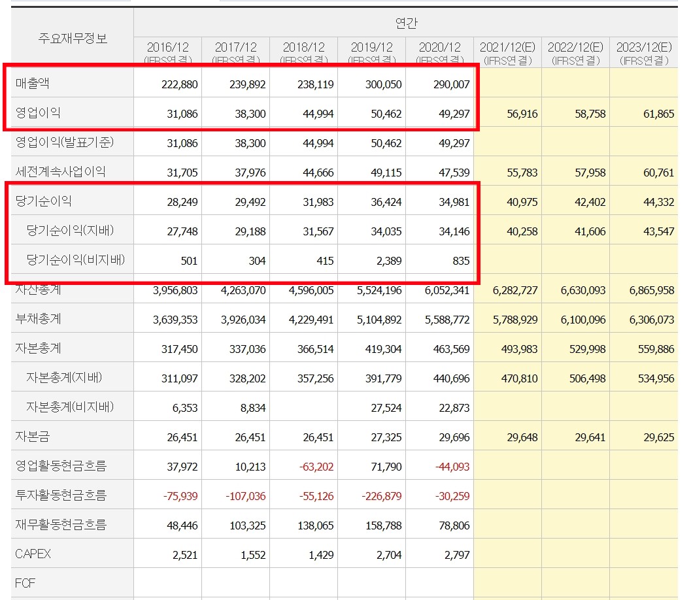Click the 영업이익 estimate 61,865

click(659, 114)
